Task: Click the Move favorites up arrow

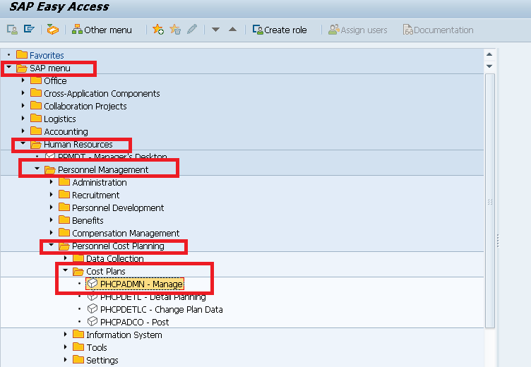Action: pyautogui.click(x=232, y=30)
